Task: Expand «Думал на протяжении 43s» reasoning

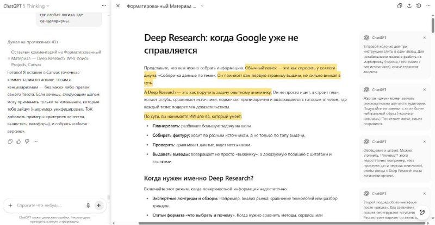Action: click(x=33, y=42)
